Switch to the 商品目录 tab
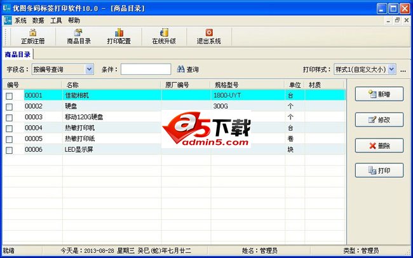Viewport: 413px width, 258px height. [x=18, y=55]
